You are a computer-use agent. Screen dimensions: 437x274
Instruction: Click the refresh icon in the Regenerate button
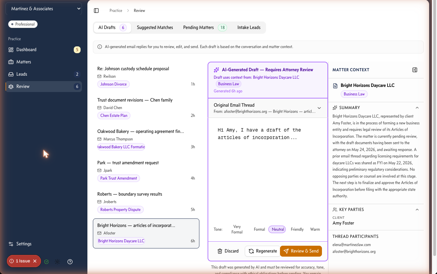tap(251, 251)
